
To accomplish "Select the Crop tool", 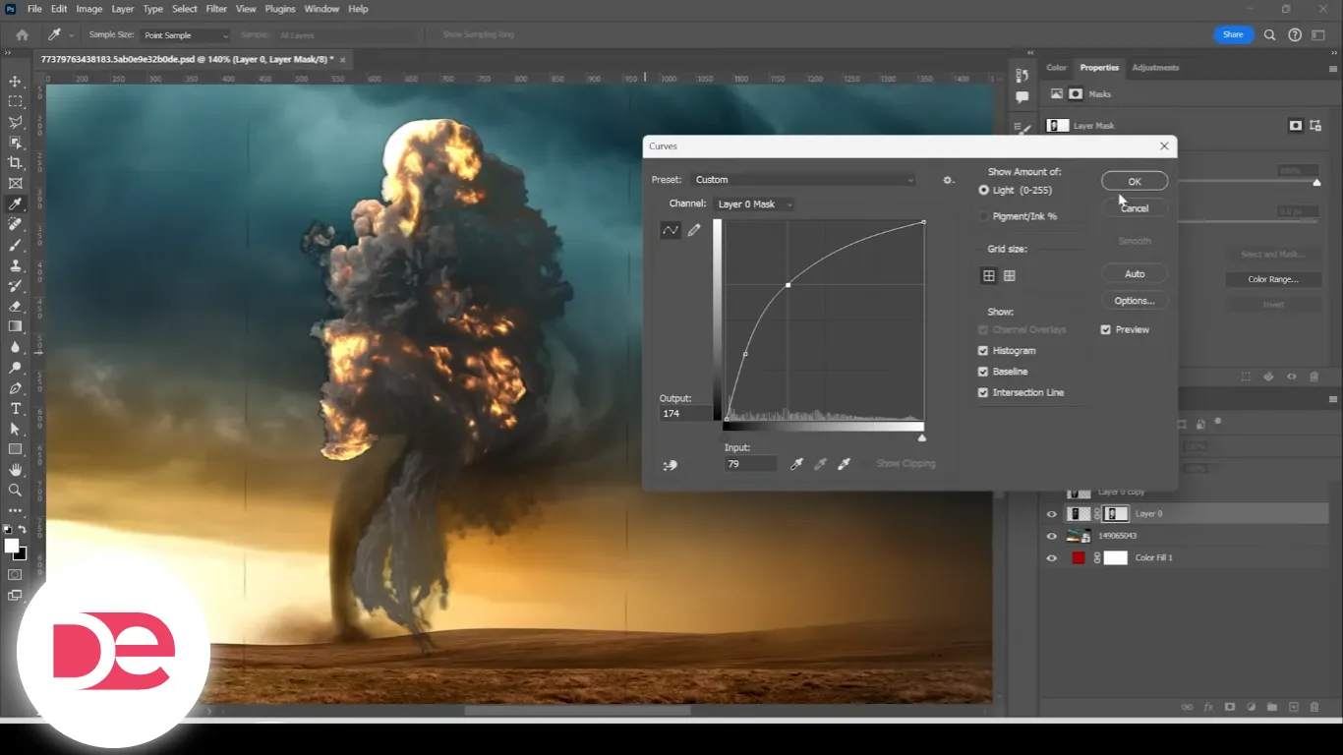I will tap(15, 162).
